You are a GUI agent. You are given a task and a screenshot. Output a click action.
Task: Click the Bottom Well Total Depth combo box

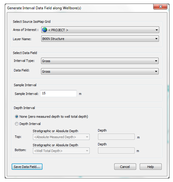(61, 151)
